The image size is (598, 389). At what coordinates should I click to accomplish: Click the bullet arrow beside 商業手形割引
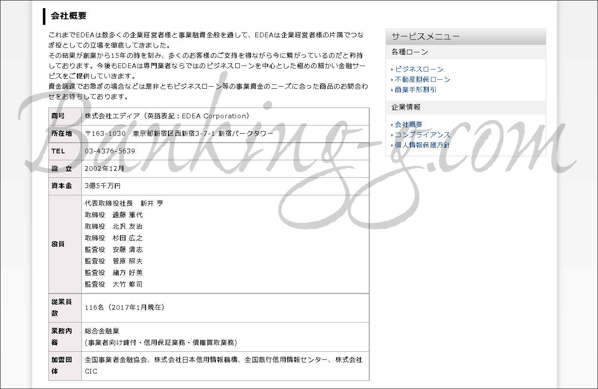coord(392,90)
